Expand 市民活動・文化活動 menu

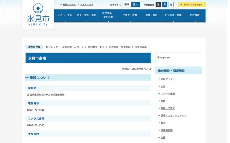[x=108, y=16]
